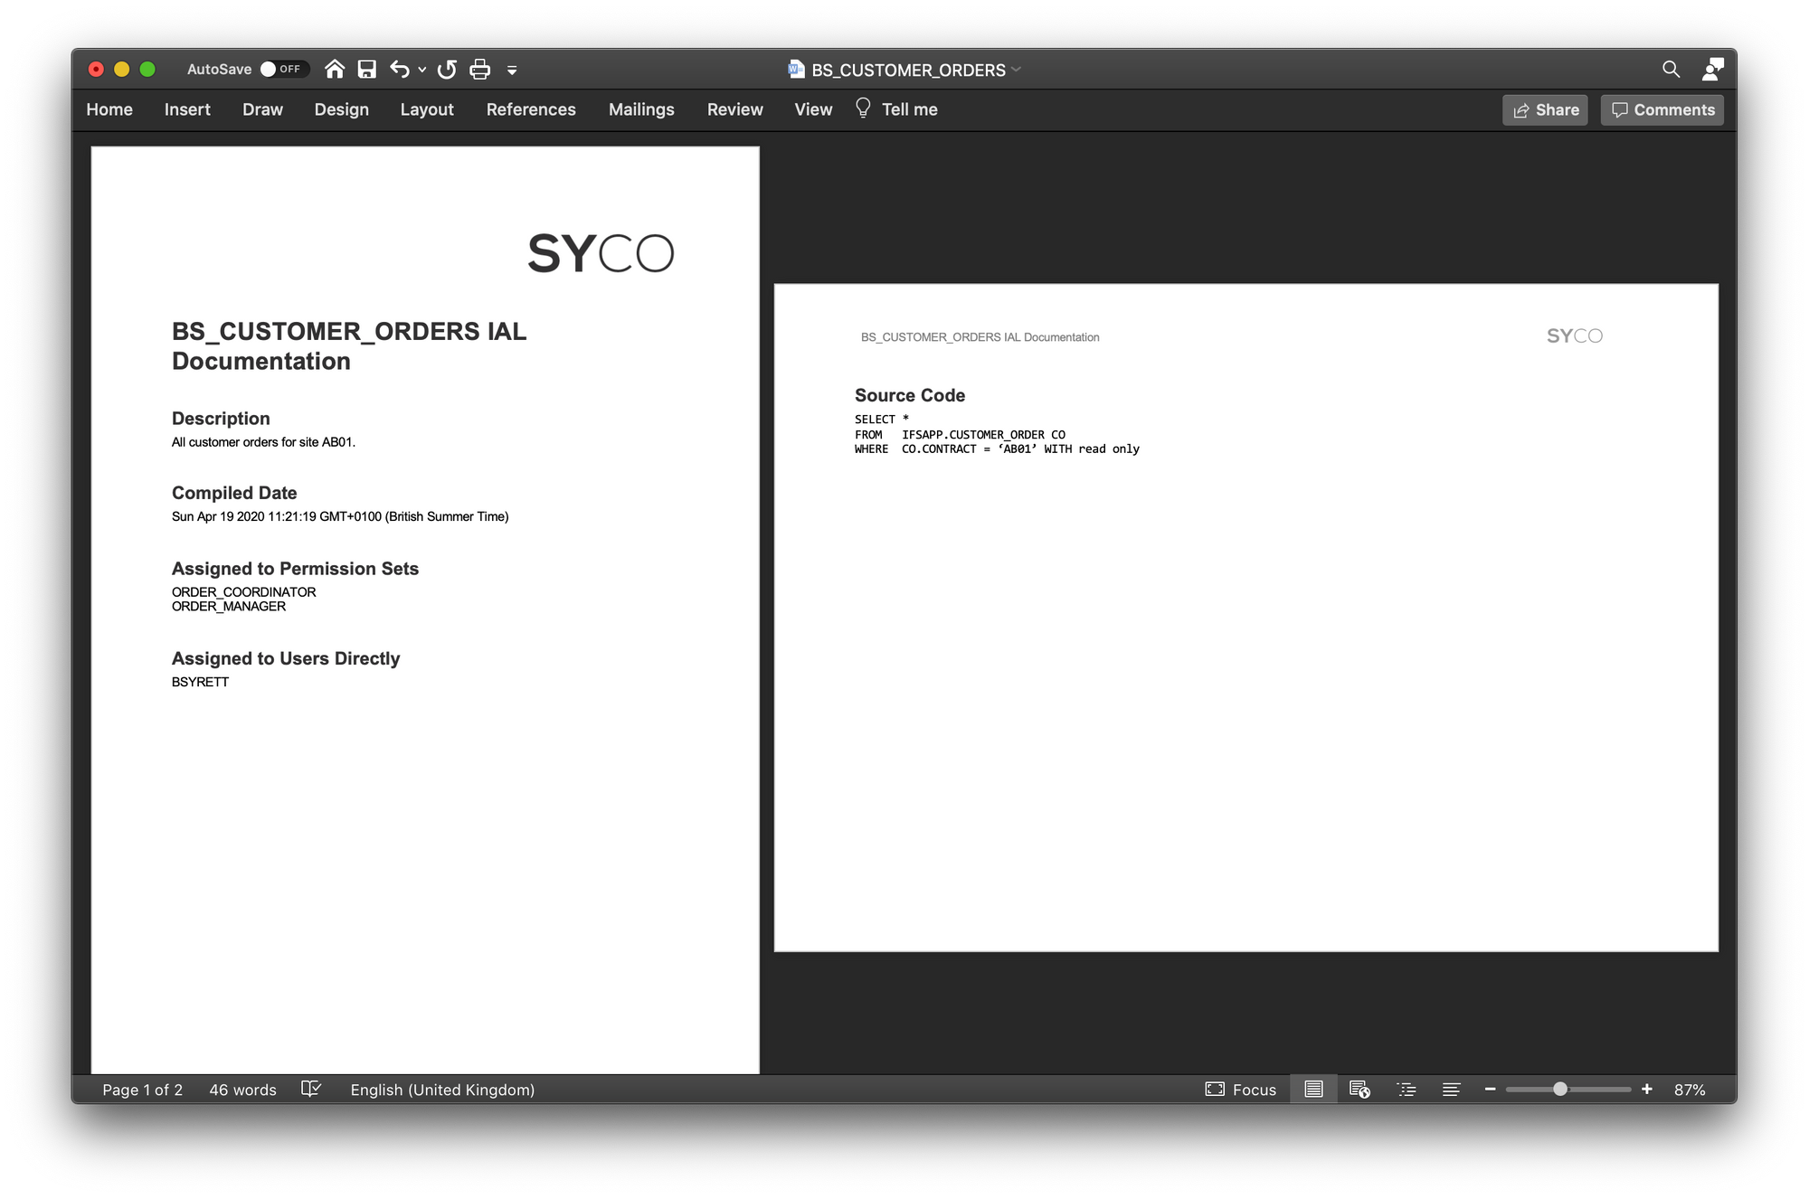Click the Redo/Repeat icon
The image size is (1809, 1199).
(x=447, y=70)
